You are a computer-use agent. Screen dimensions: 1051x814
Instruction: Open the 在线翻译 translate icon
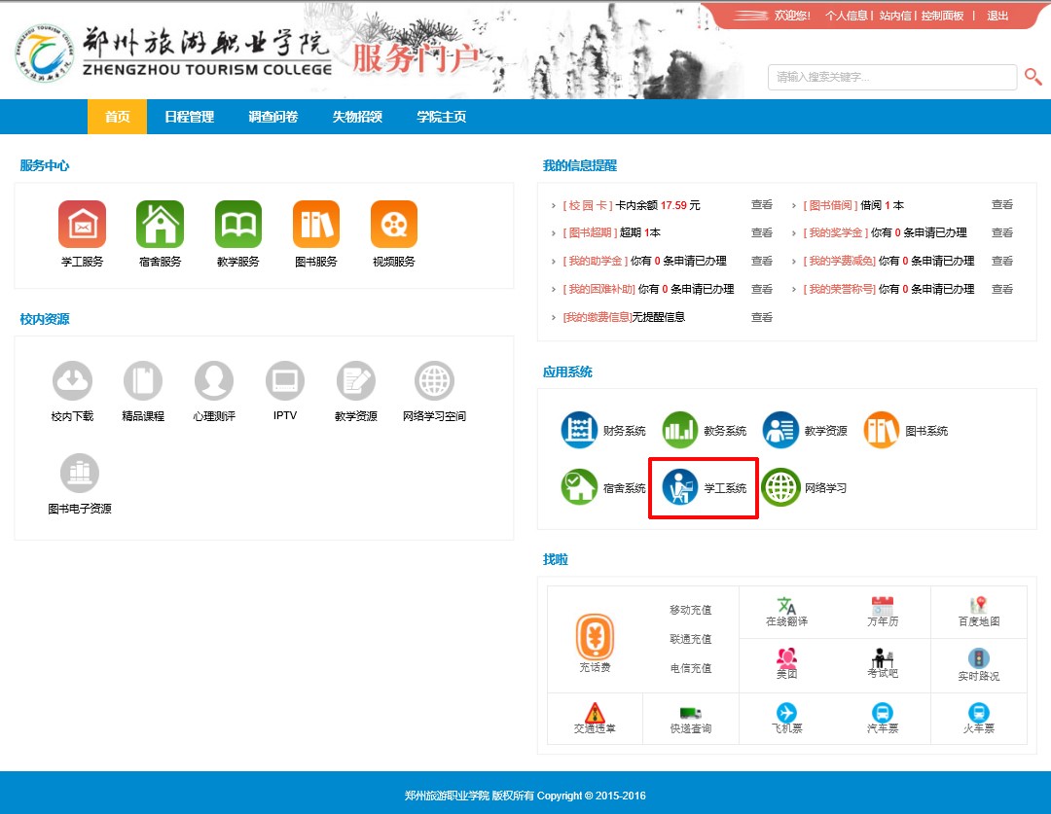click(786, 606)
